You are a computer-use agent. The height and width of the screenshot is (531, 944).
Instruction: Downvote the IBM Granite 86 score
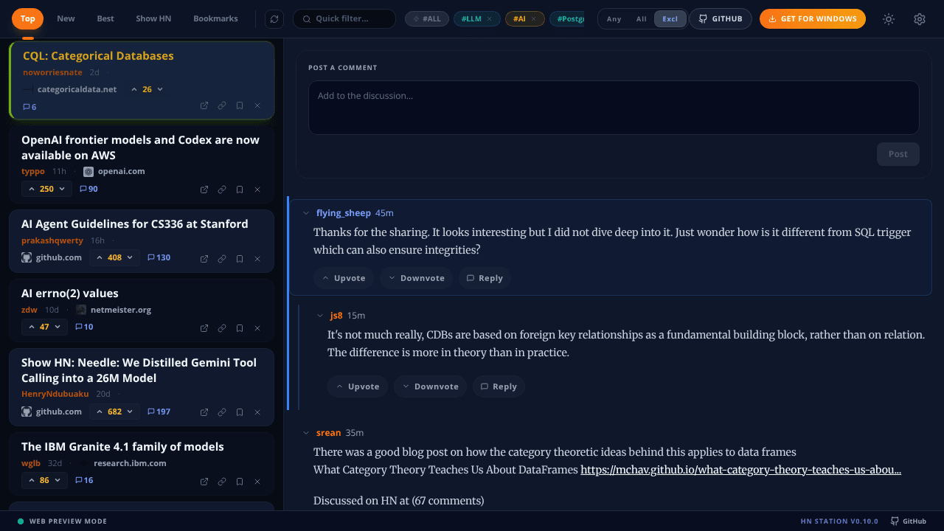[58, 480]
